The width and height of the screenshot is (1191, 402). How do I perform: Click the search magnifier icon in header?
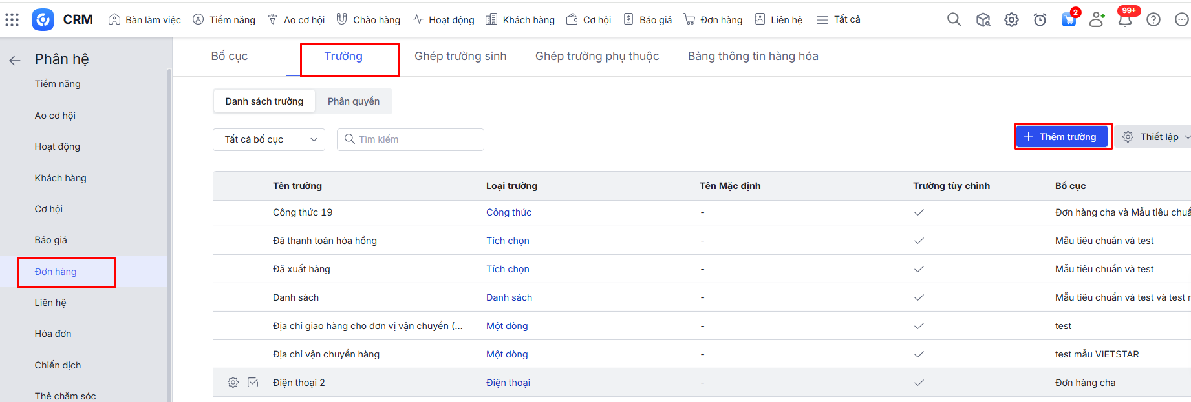(x=954, y=19)
